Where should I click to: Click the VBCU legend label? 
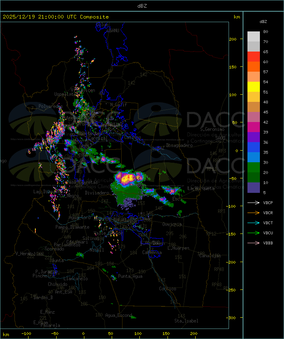268,233
